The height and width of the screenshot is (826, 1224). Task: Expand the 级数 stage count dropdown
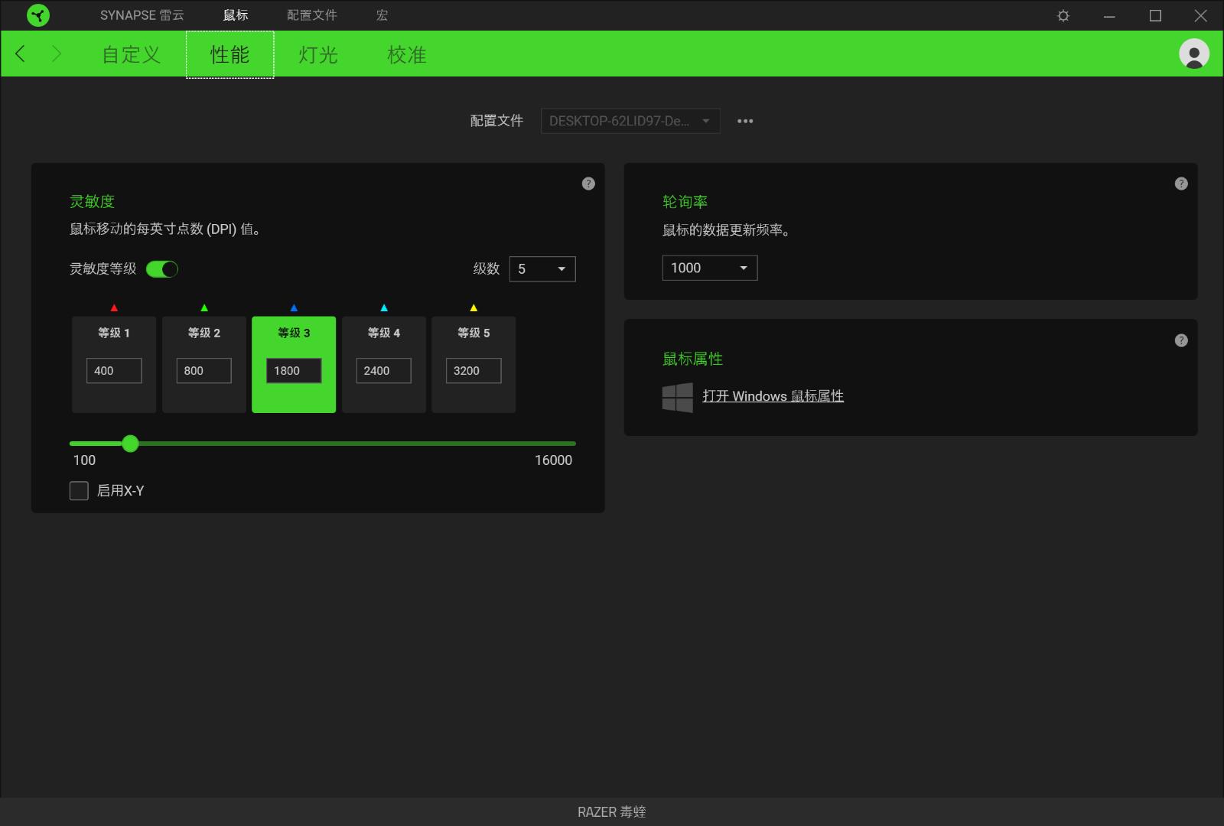(x=542, y=269)
